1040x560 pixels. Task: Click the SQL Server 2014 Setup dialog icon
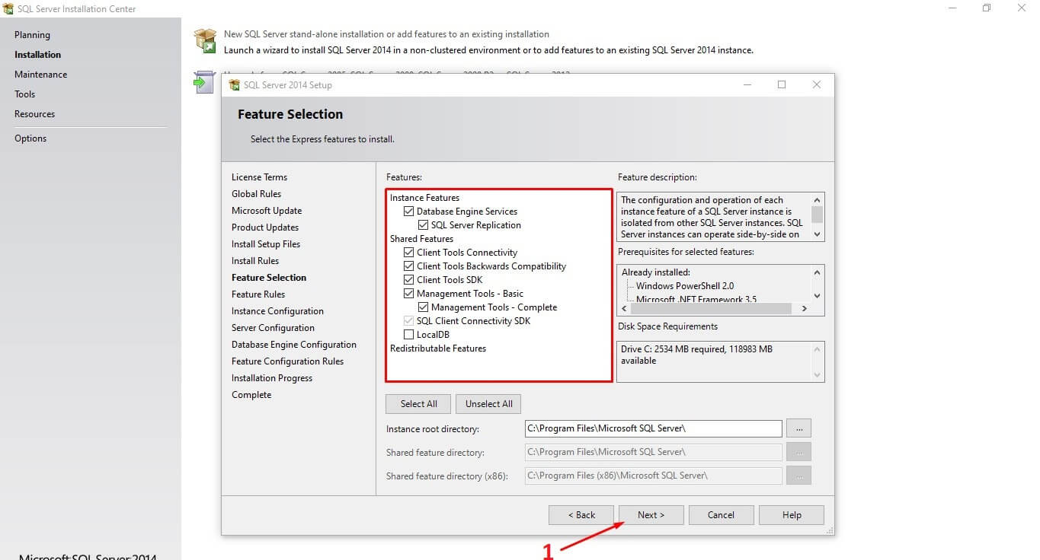pyautogui.click(x=235, y=85)
